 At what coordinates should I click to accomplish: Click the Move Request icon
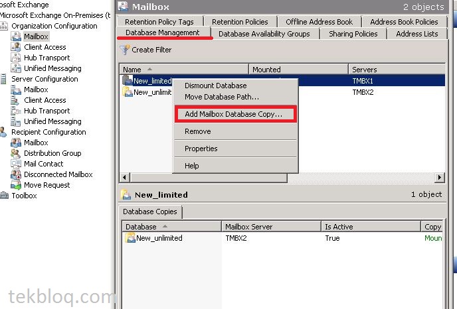coord(16,185)
